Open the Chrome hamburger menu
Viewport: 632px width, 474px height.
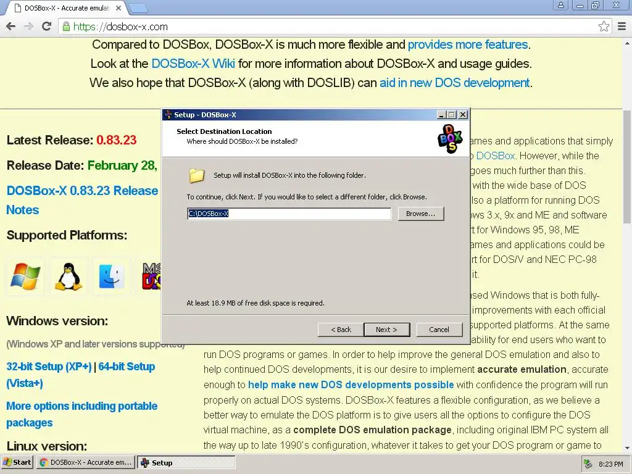(x=622, y=27)
